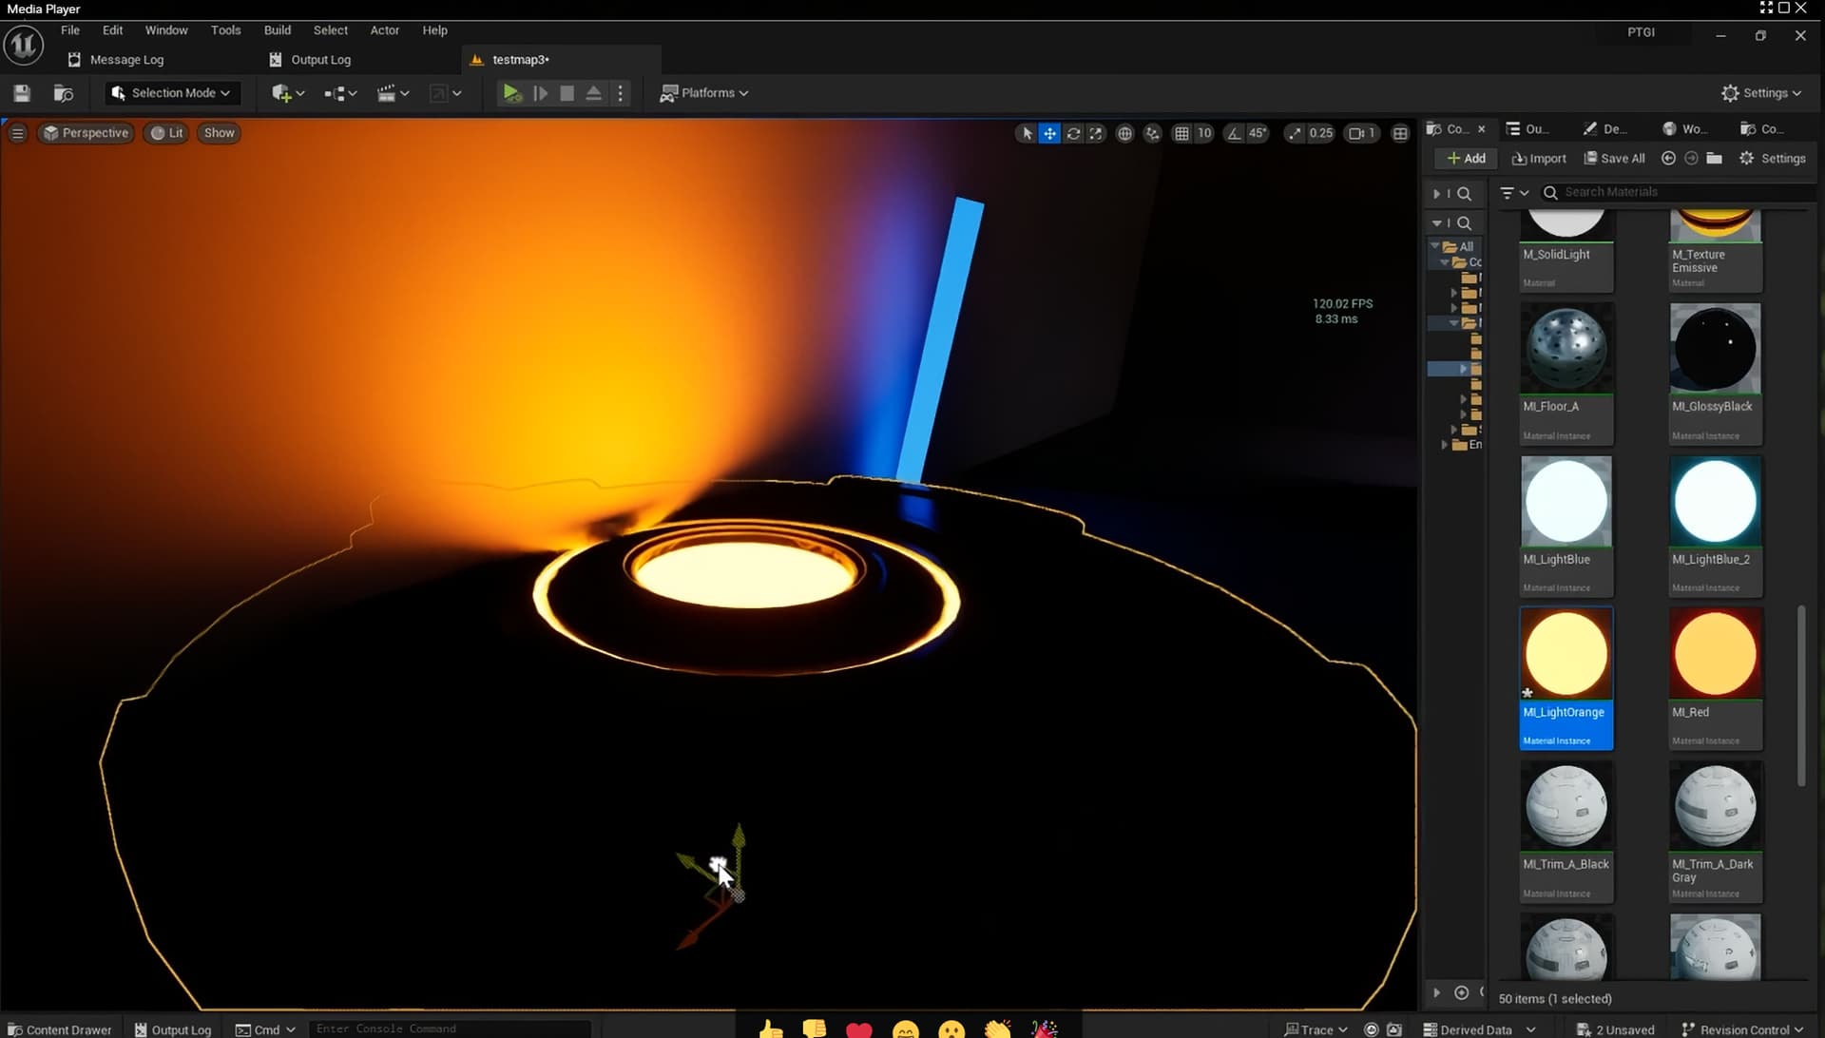
Task: Select the Play In Editor icon
Action: [x=511, y=92]
